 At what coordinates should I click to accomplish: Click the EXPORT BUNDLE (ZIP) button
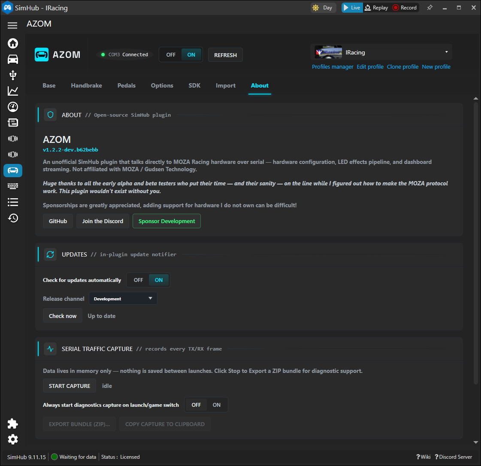click(x=79, y=424)
